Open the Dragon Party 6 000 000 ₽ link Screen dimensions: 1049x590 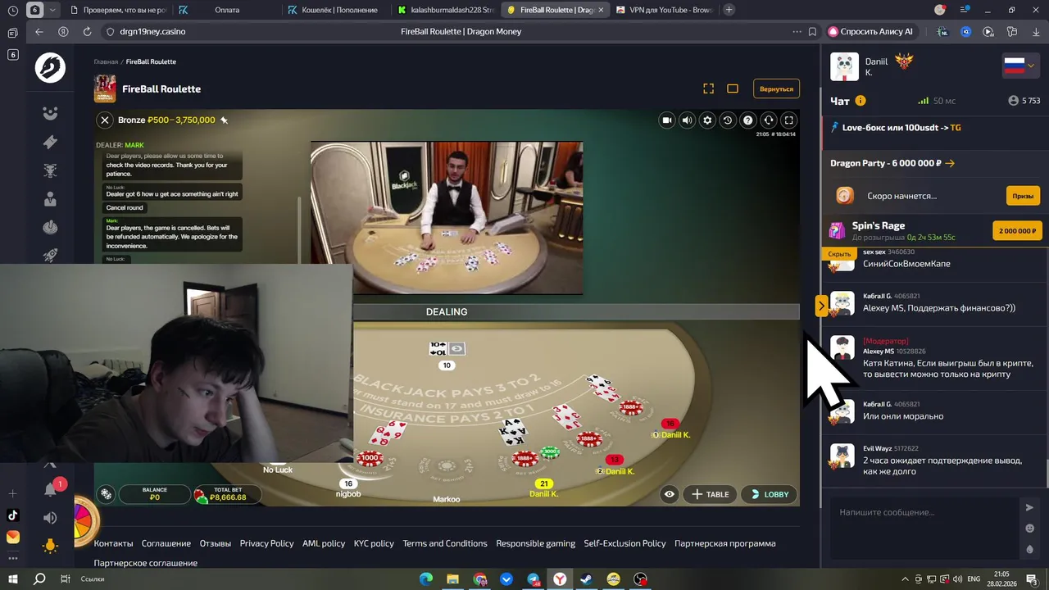(x=892, y=163)
